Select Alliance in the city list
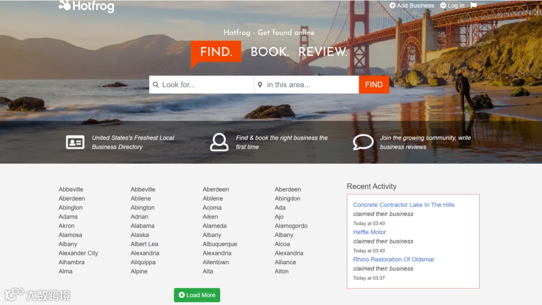The height and width of the screenshot is (305, 542). click(x=285, y=262)
